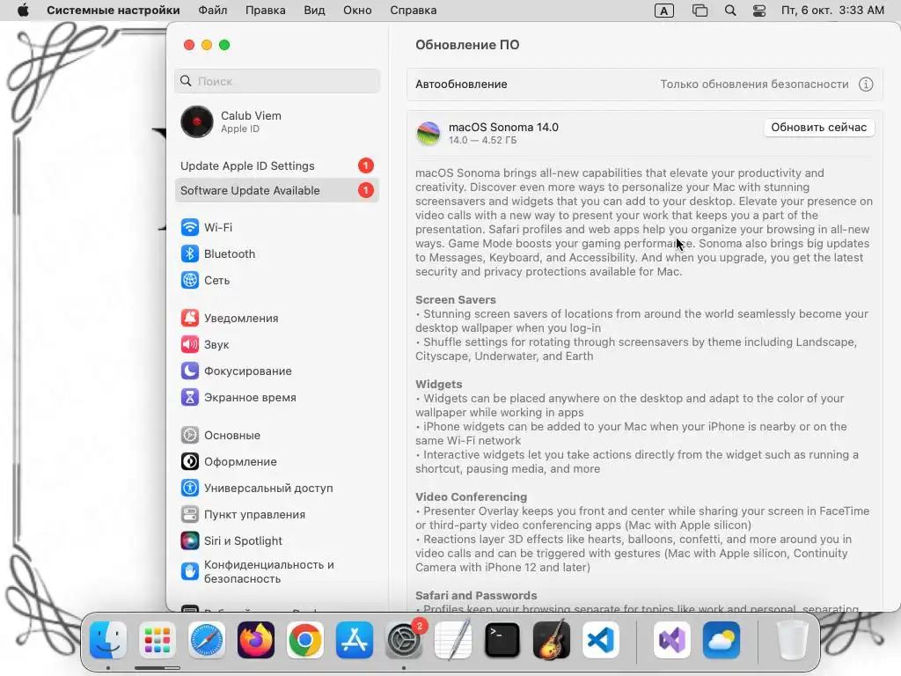Click the Screen Savers heading
Screen dimensions: 901x676
pyautogui.click(x=456, y=299)
